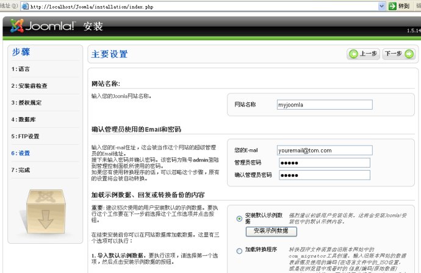Go to step 4: 数据库
Viewport: 421px width, 273px height.
23,119
